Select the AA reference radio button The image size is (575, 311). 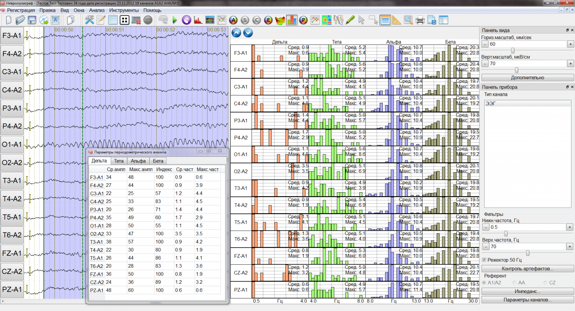[x=515, y=283]
